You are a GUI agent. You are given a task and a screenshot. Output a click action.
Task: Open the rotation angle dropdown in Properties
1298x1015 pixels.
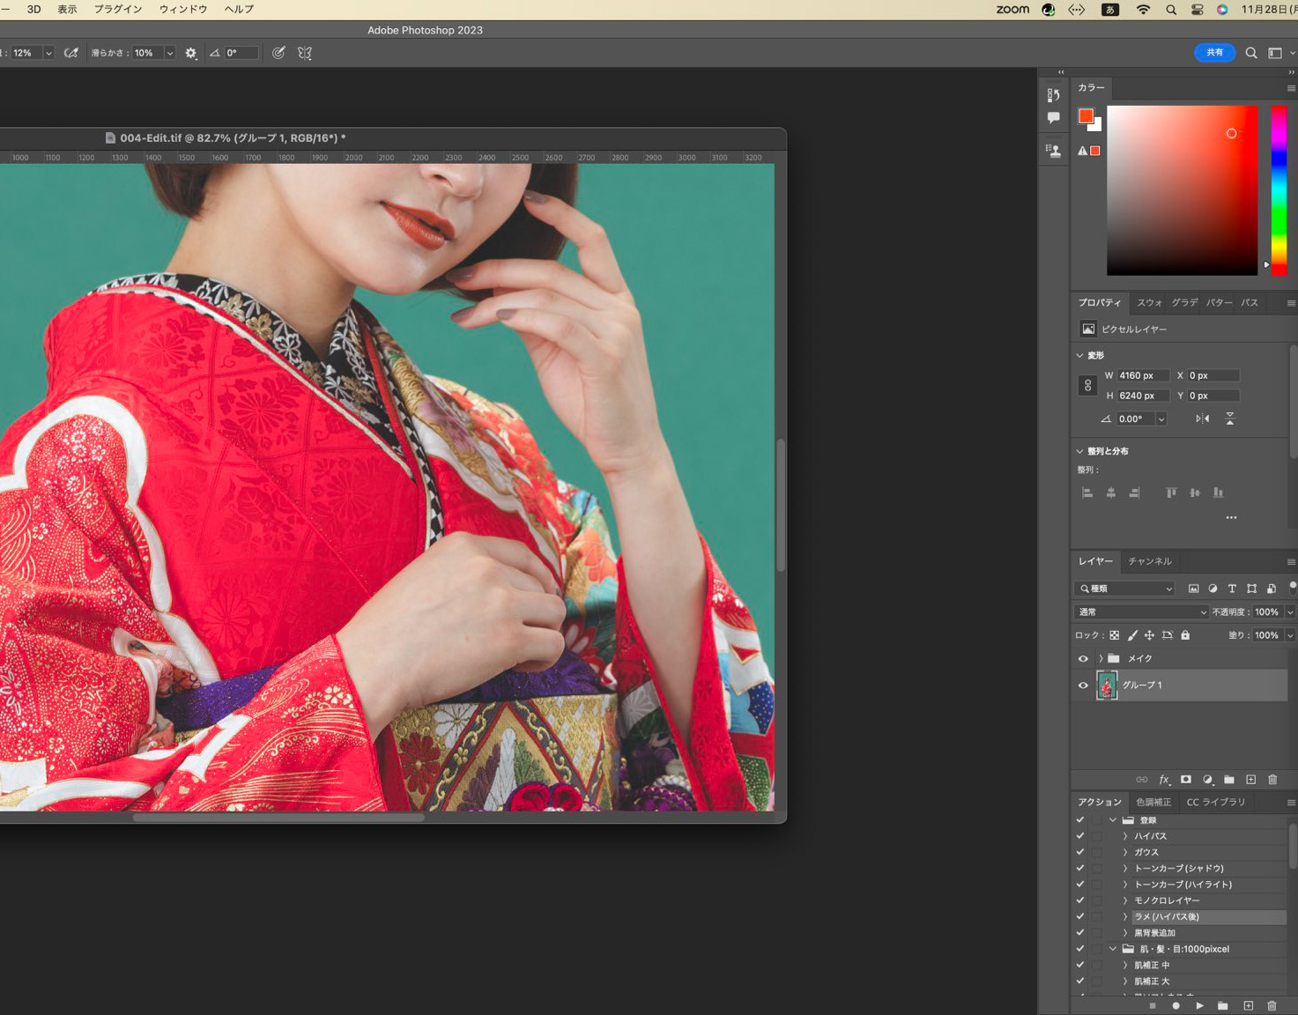click(x=1161, y=419)
